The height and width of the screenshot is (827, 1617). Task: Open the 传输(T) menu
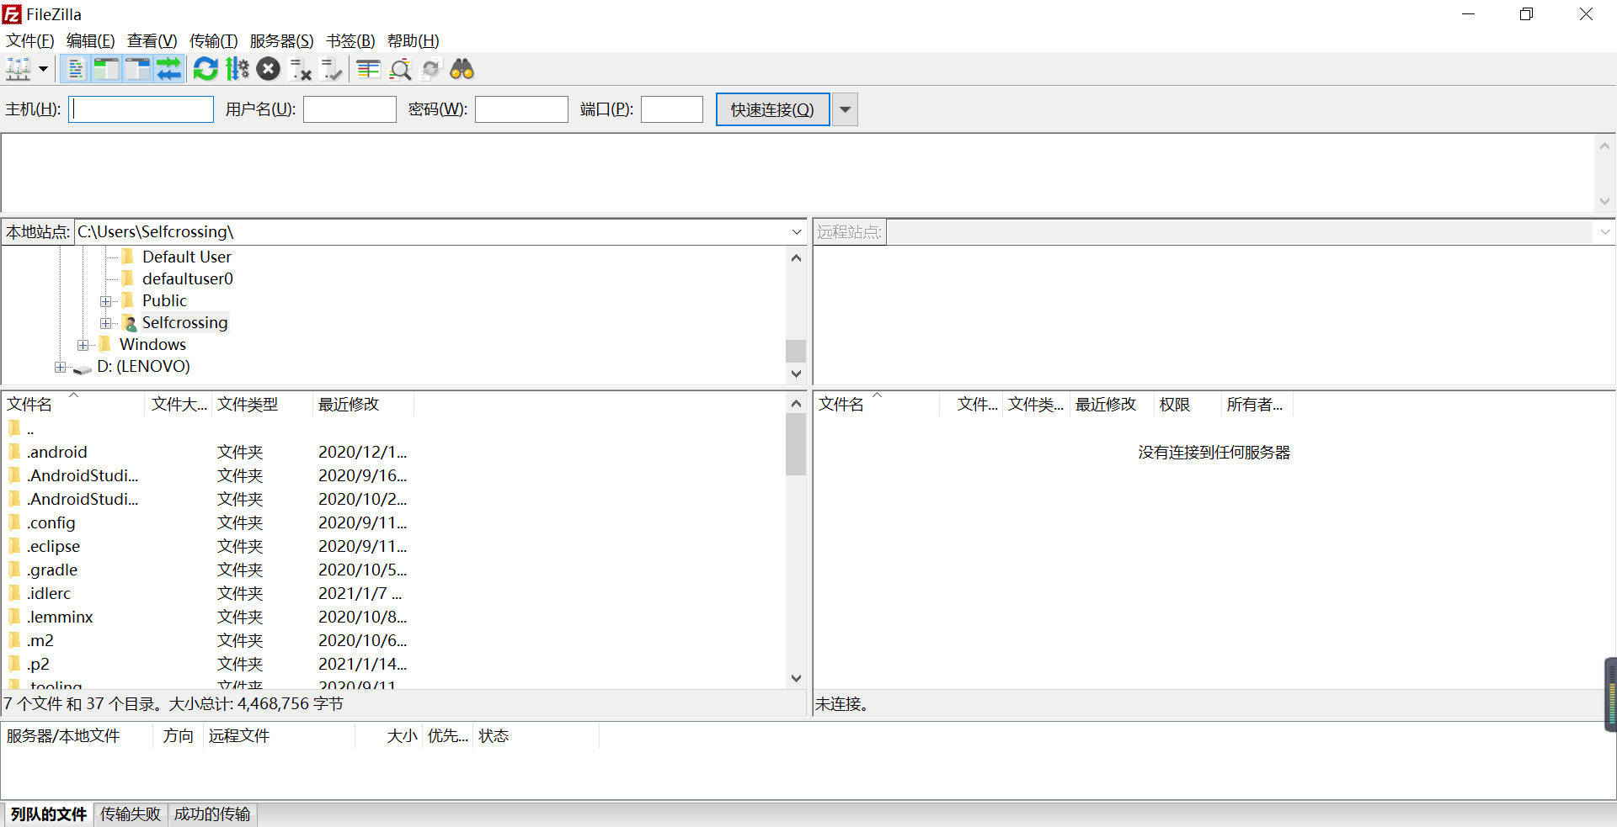coord(212,40)
